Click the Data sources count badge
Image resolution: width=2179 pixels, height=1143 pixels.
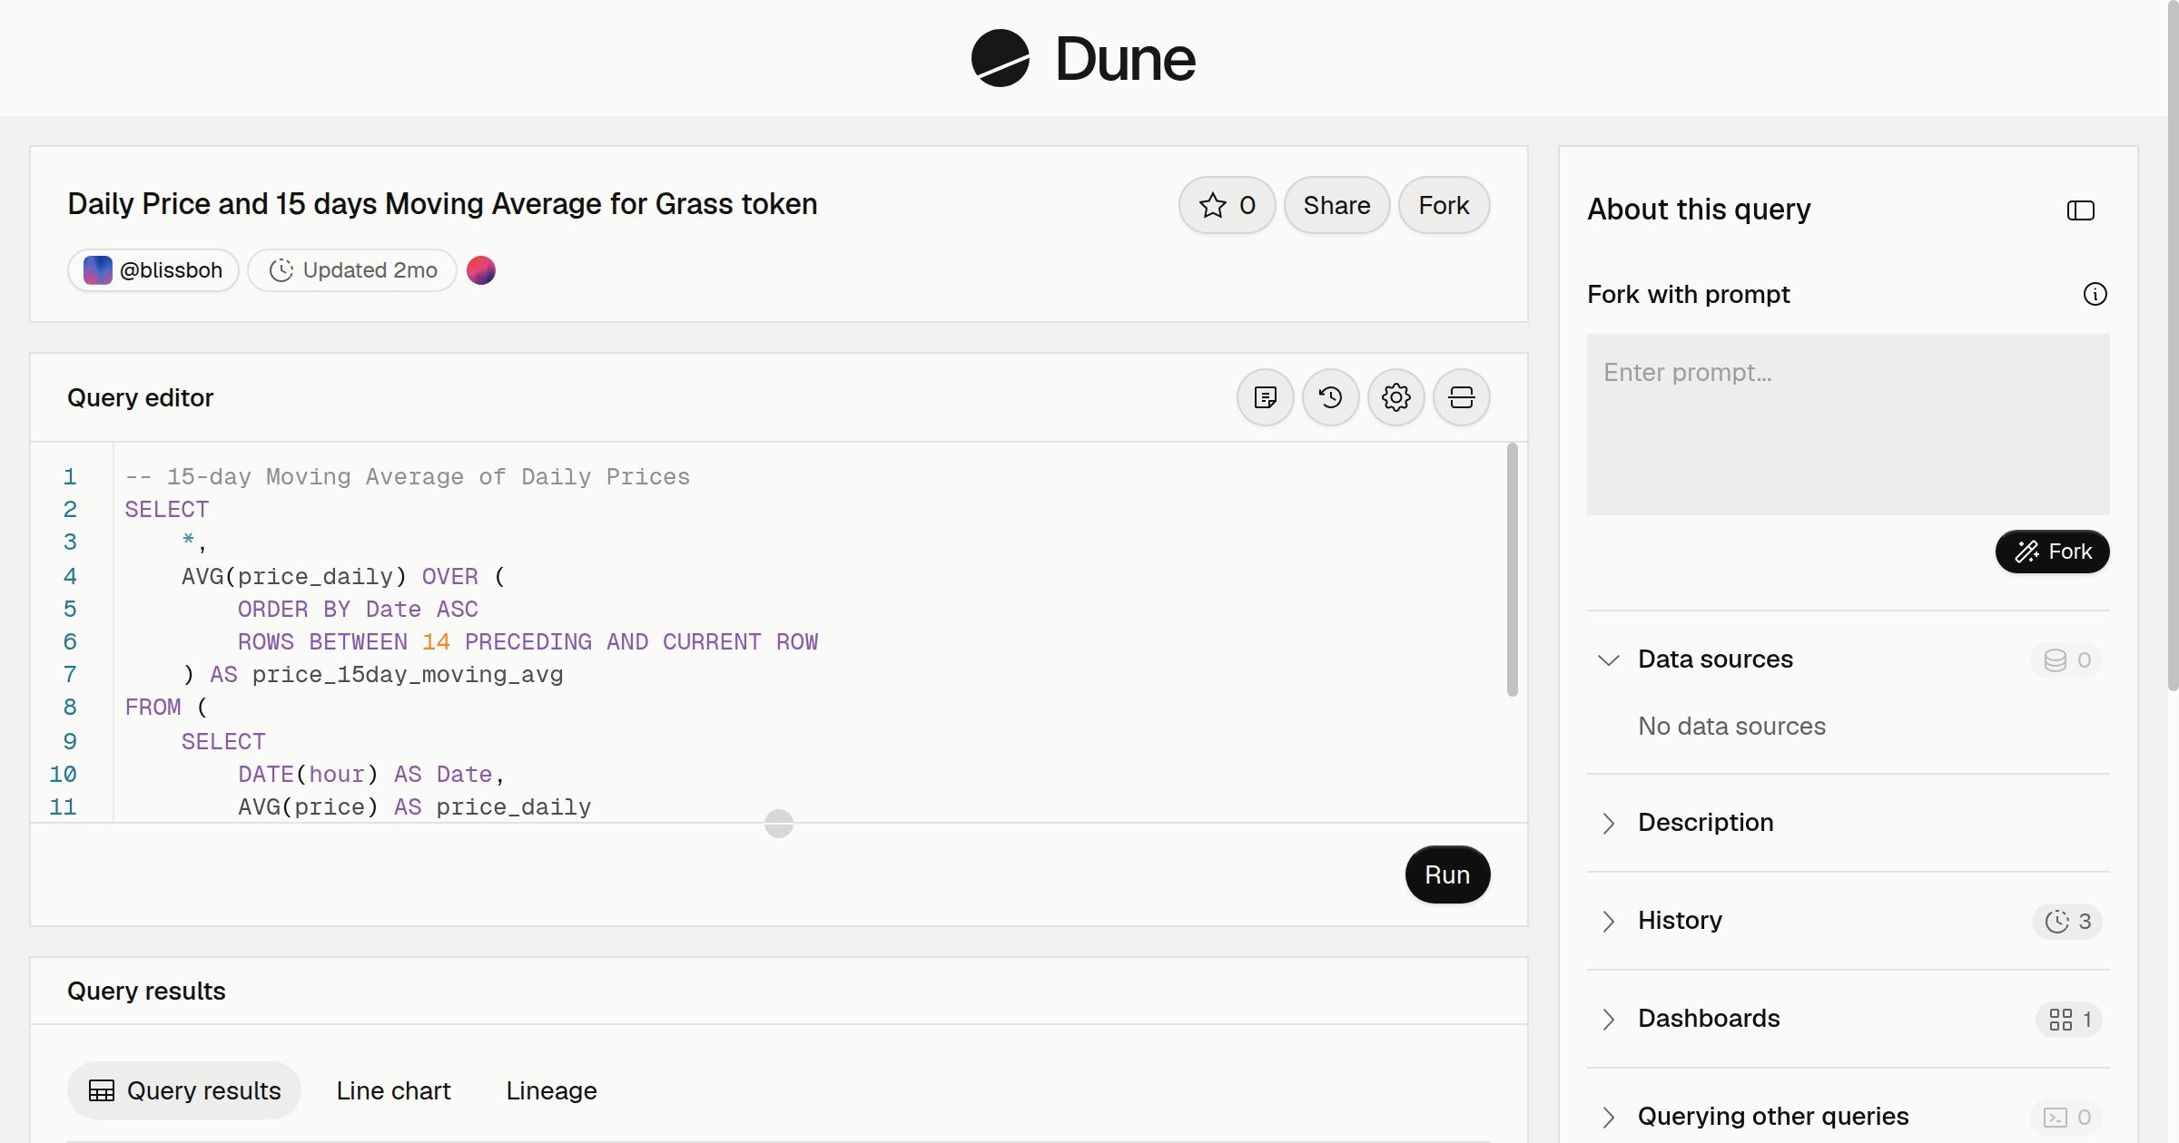[2066, 660]
